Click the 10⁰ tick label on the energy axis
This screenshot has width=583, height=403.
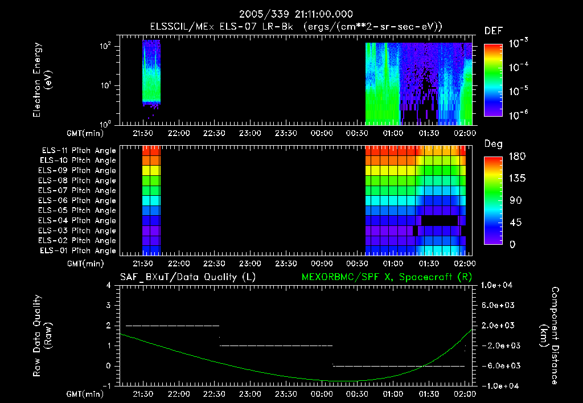[106, 124]
